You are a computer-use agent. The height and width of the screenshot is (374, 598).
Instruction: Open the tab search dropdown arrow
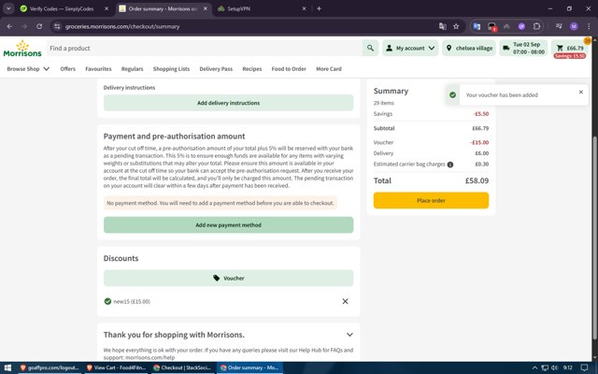[x=8, y=8]
